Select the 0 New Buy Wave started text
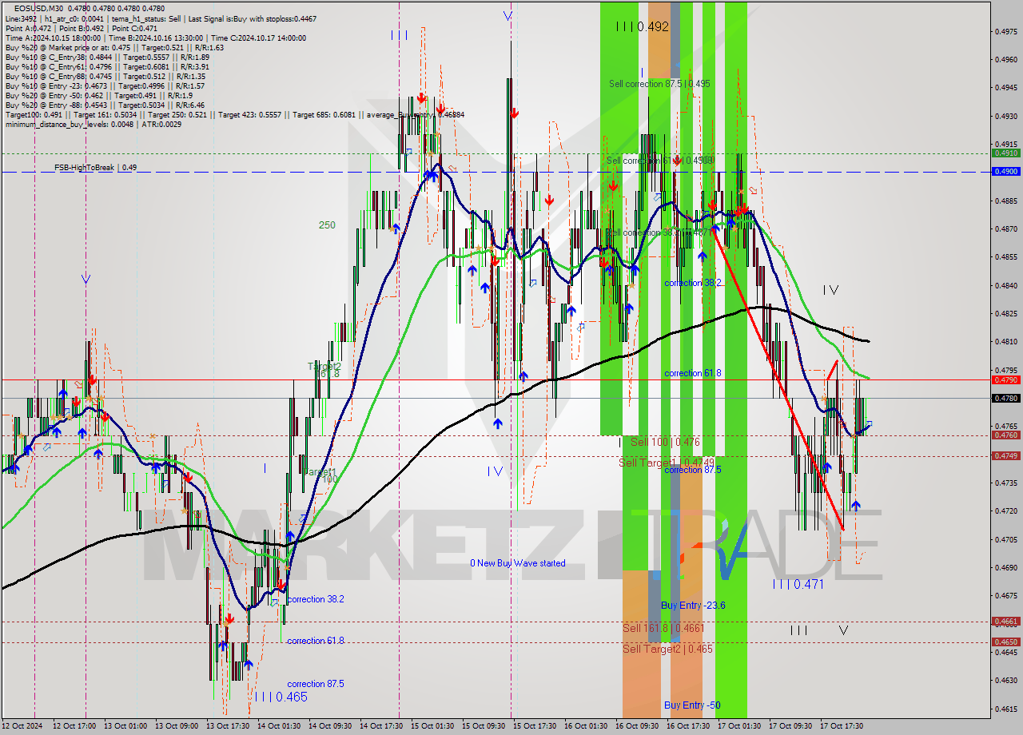This screenshot has width=1023, height=735. coord(518,563)
